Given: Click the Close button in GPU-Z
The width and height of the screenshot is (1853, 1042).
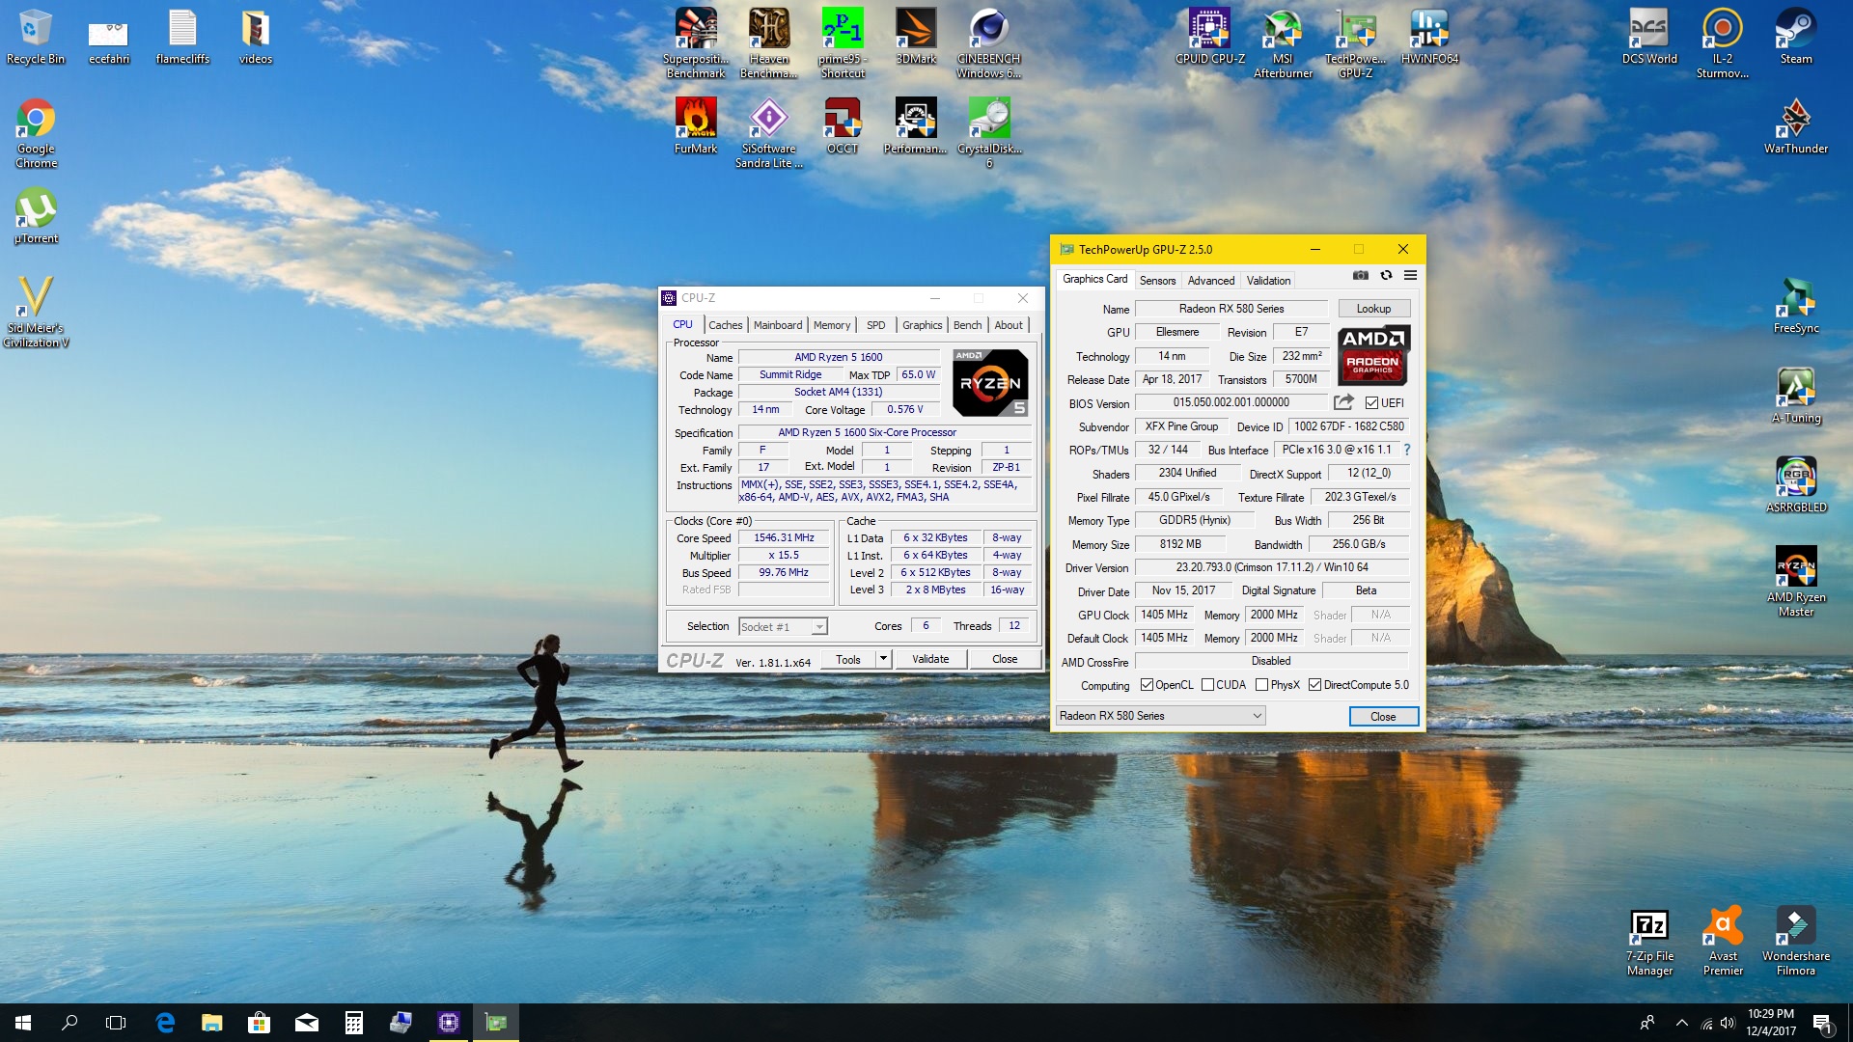Looking at the screenshot, I should pyautogui.click(x=1383, y=717).
